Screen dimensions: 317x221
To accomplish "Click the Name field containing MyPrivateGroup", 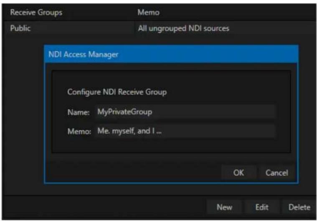I will coord(185,112).
